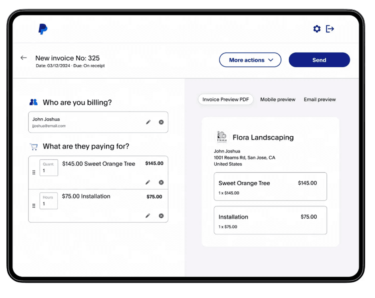Screen dimensions: 375x298
Task: Click the Installation row drag handle
Action: 34,206
